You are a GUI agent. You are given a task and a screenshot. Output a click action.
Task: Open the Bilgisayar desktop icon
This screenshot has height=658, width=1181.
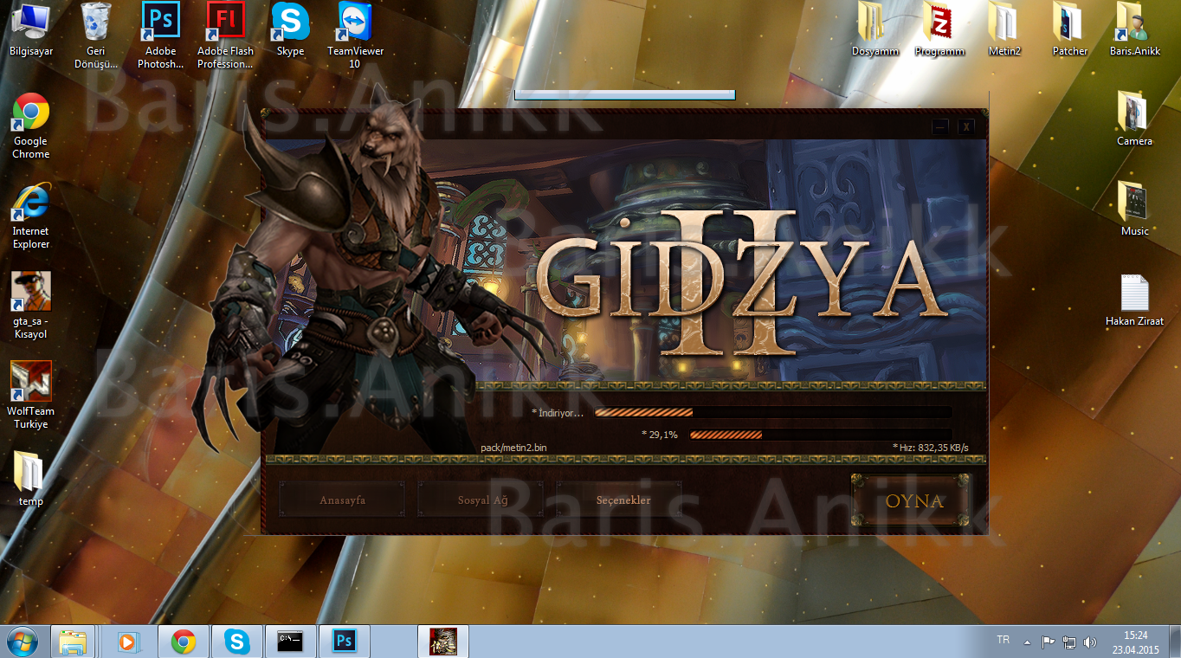point(30,29)
